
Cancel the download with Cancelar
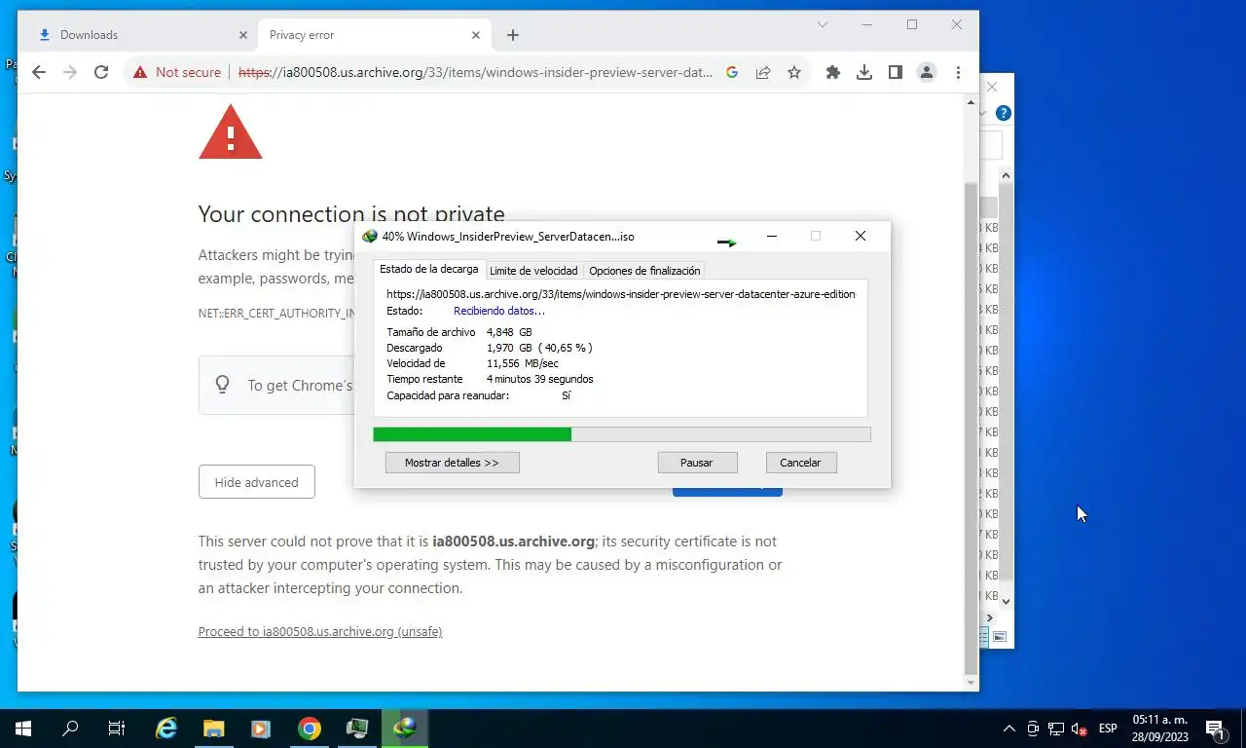click(x=800, y=463)
